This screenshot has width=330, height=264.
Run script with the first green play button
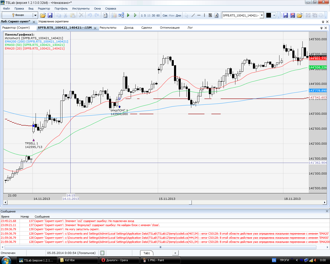[128, 15]
